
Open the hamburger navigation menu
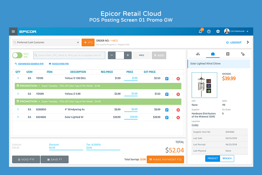pos(13,32)
